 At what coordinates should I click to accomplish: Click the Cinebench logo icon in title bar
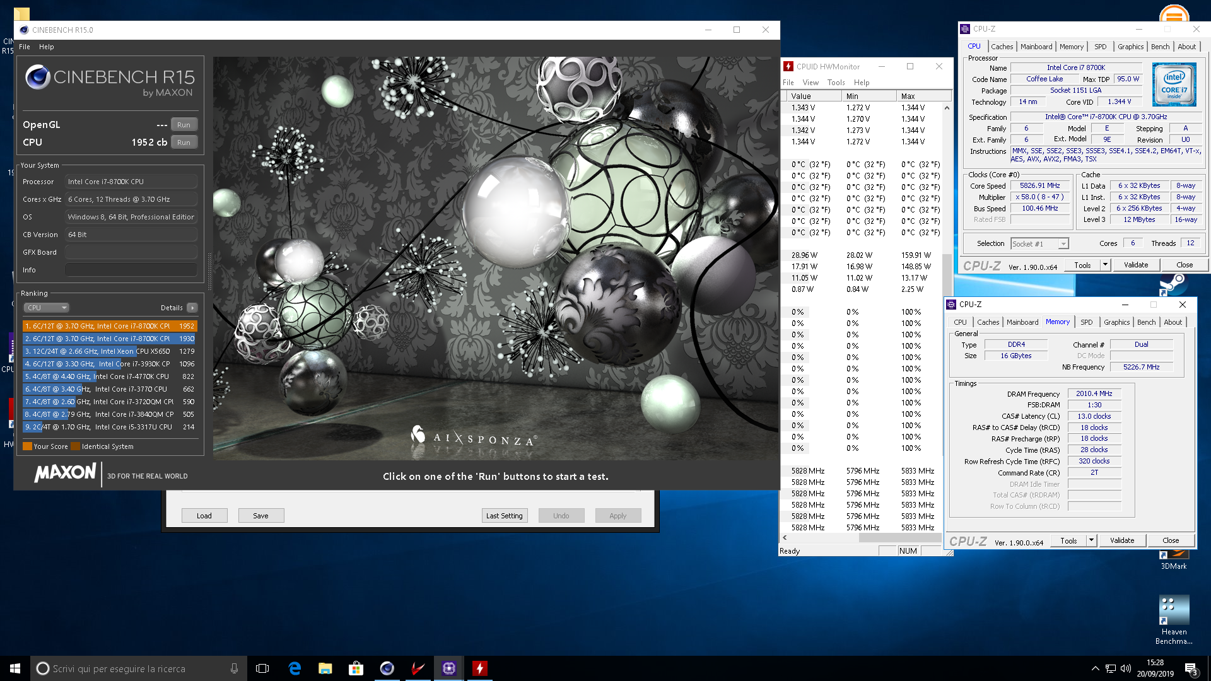[x=24, y=30]
